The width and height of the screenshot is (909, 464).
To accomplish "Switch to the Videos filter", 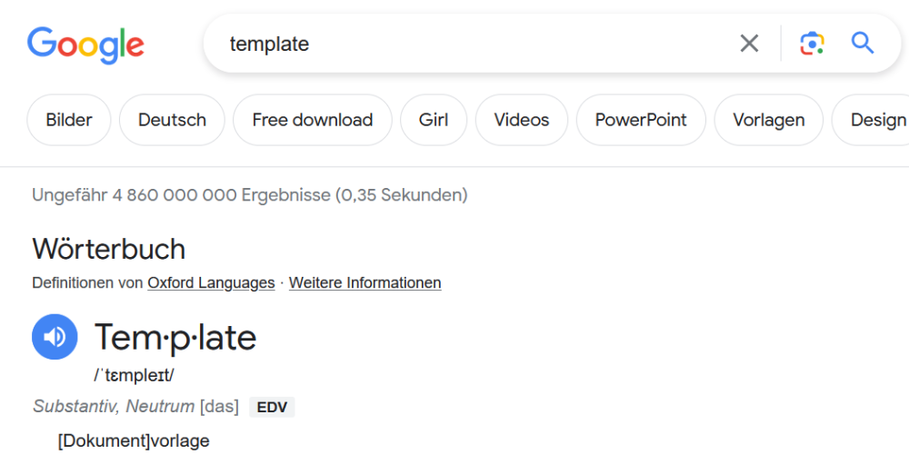I will click(x=522, y=120).
